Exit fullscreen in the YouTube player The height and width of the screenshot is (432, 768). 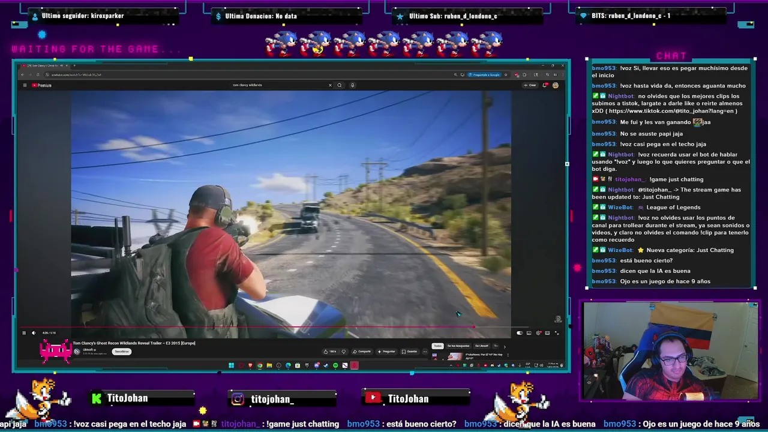(557, 333)
